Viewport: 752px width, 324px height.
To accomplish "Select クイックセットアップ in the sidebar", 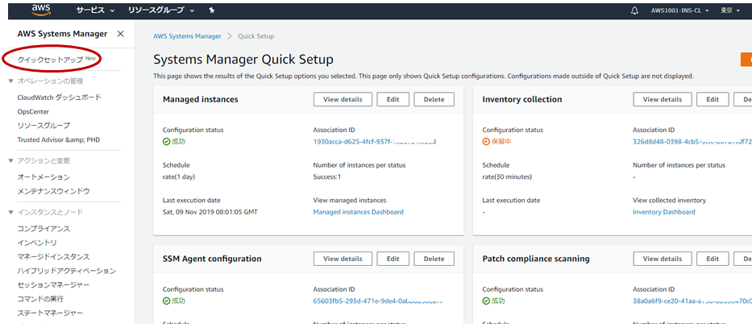I will coord(50,60).
